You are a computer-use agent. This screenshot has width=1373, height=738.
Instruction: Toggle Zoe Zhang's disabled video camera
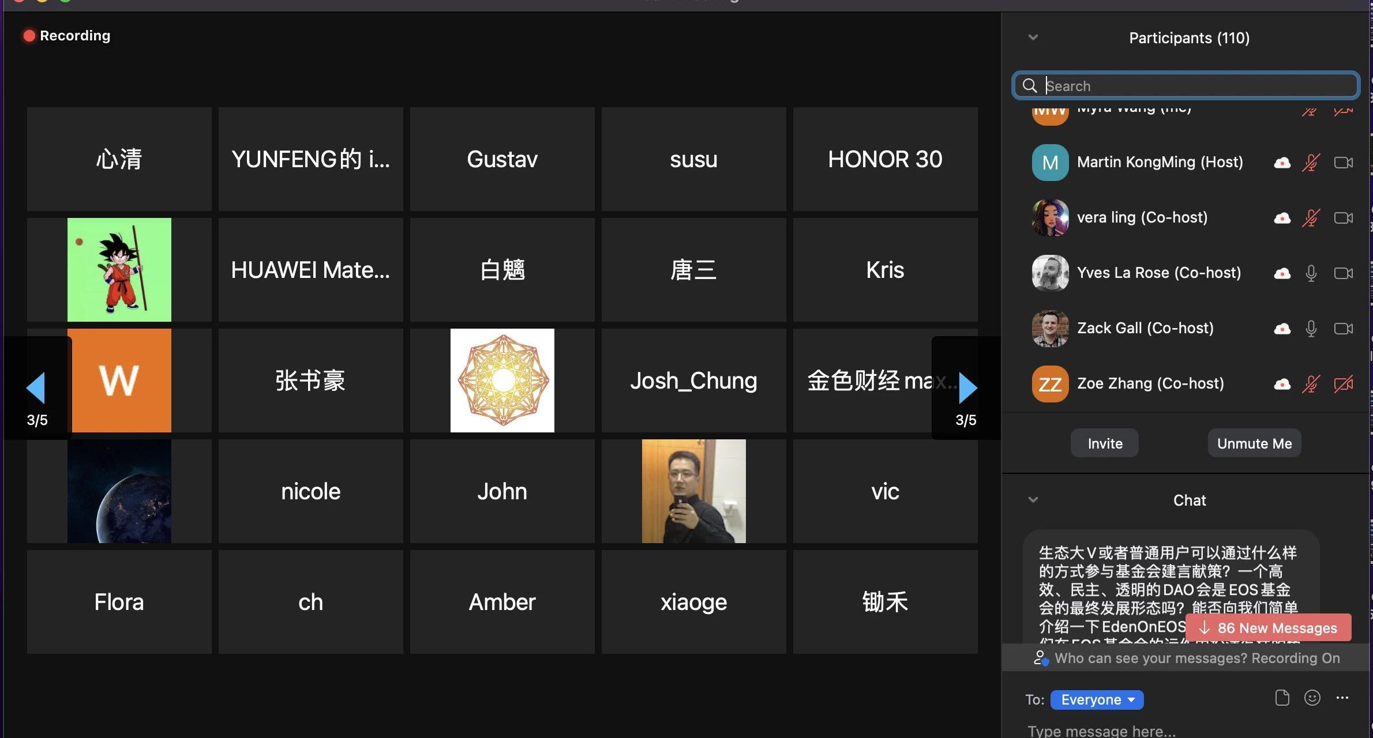pos(1343,384)
